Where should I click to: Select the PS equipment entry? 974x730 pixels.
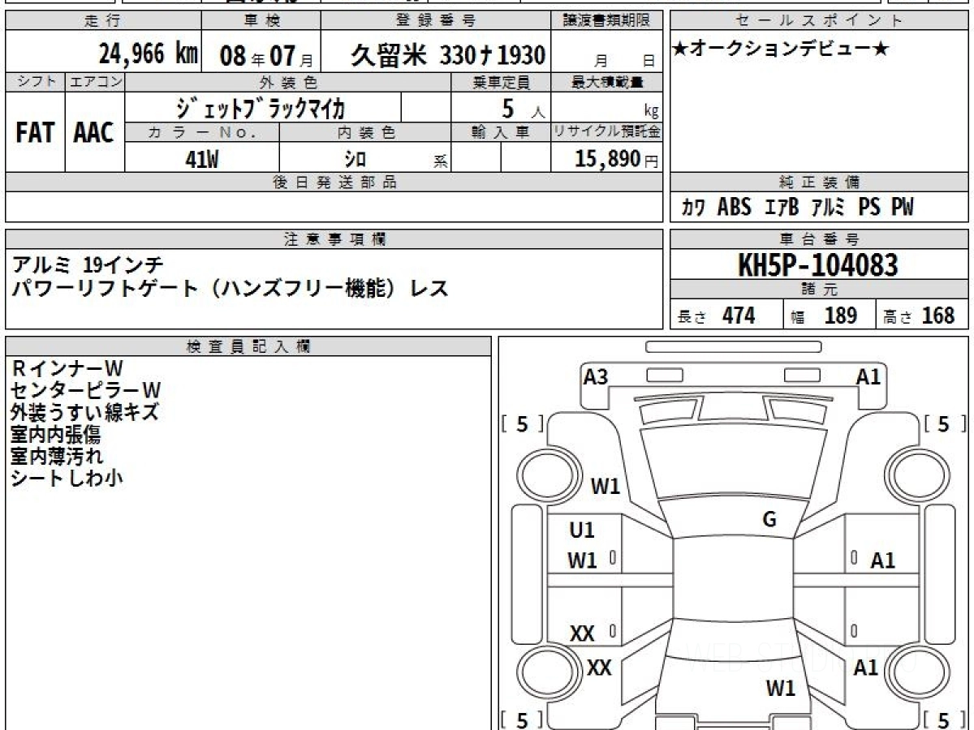pyautogui.click(x=869, y=208)
